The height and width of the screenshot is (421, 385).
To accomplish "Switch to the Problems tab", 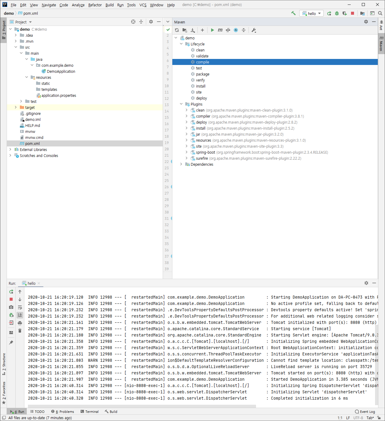I will pos(63,412).
